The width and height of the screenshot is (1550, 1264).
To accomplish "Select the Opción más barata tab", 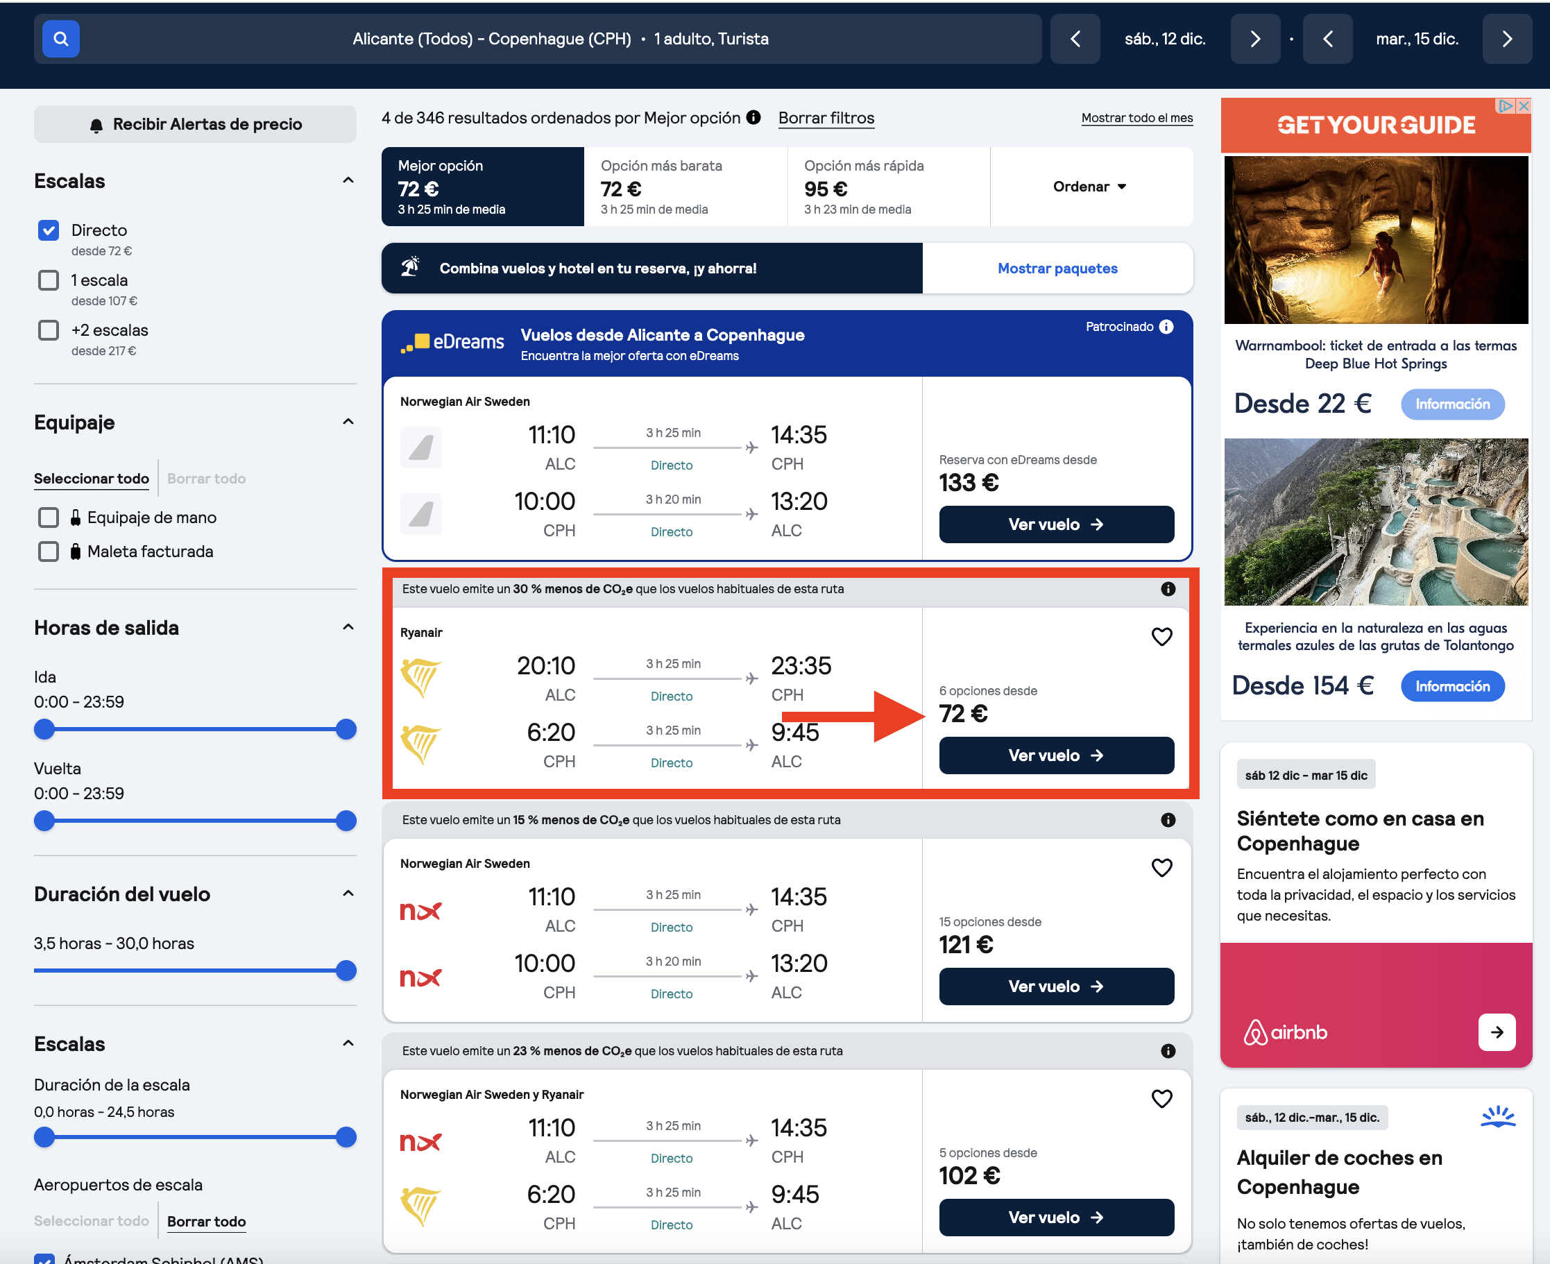I will 685,187.
